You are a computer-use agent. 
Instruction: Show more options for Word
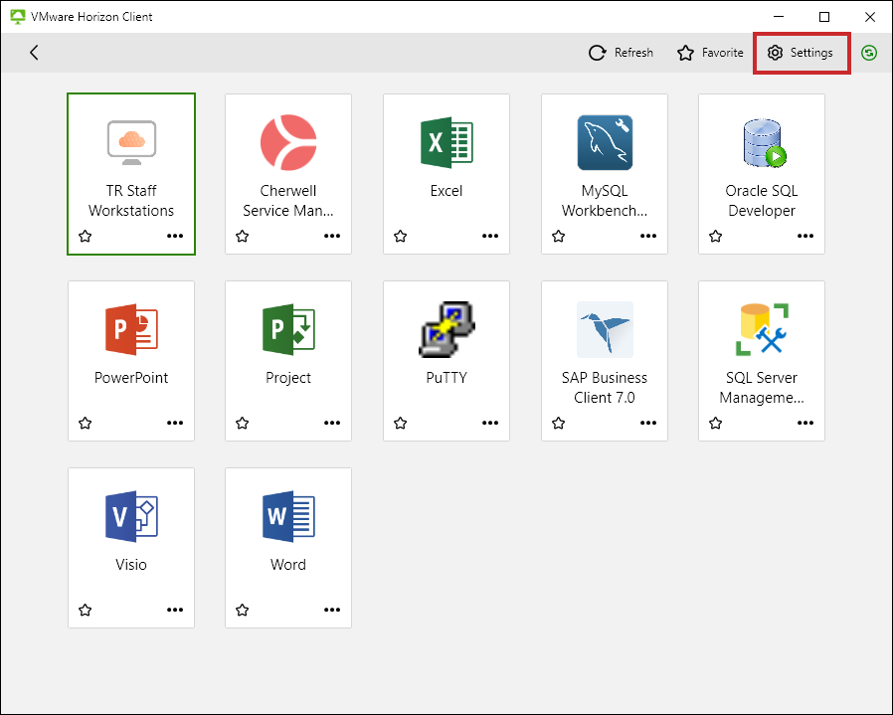(332, 610)
